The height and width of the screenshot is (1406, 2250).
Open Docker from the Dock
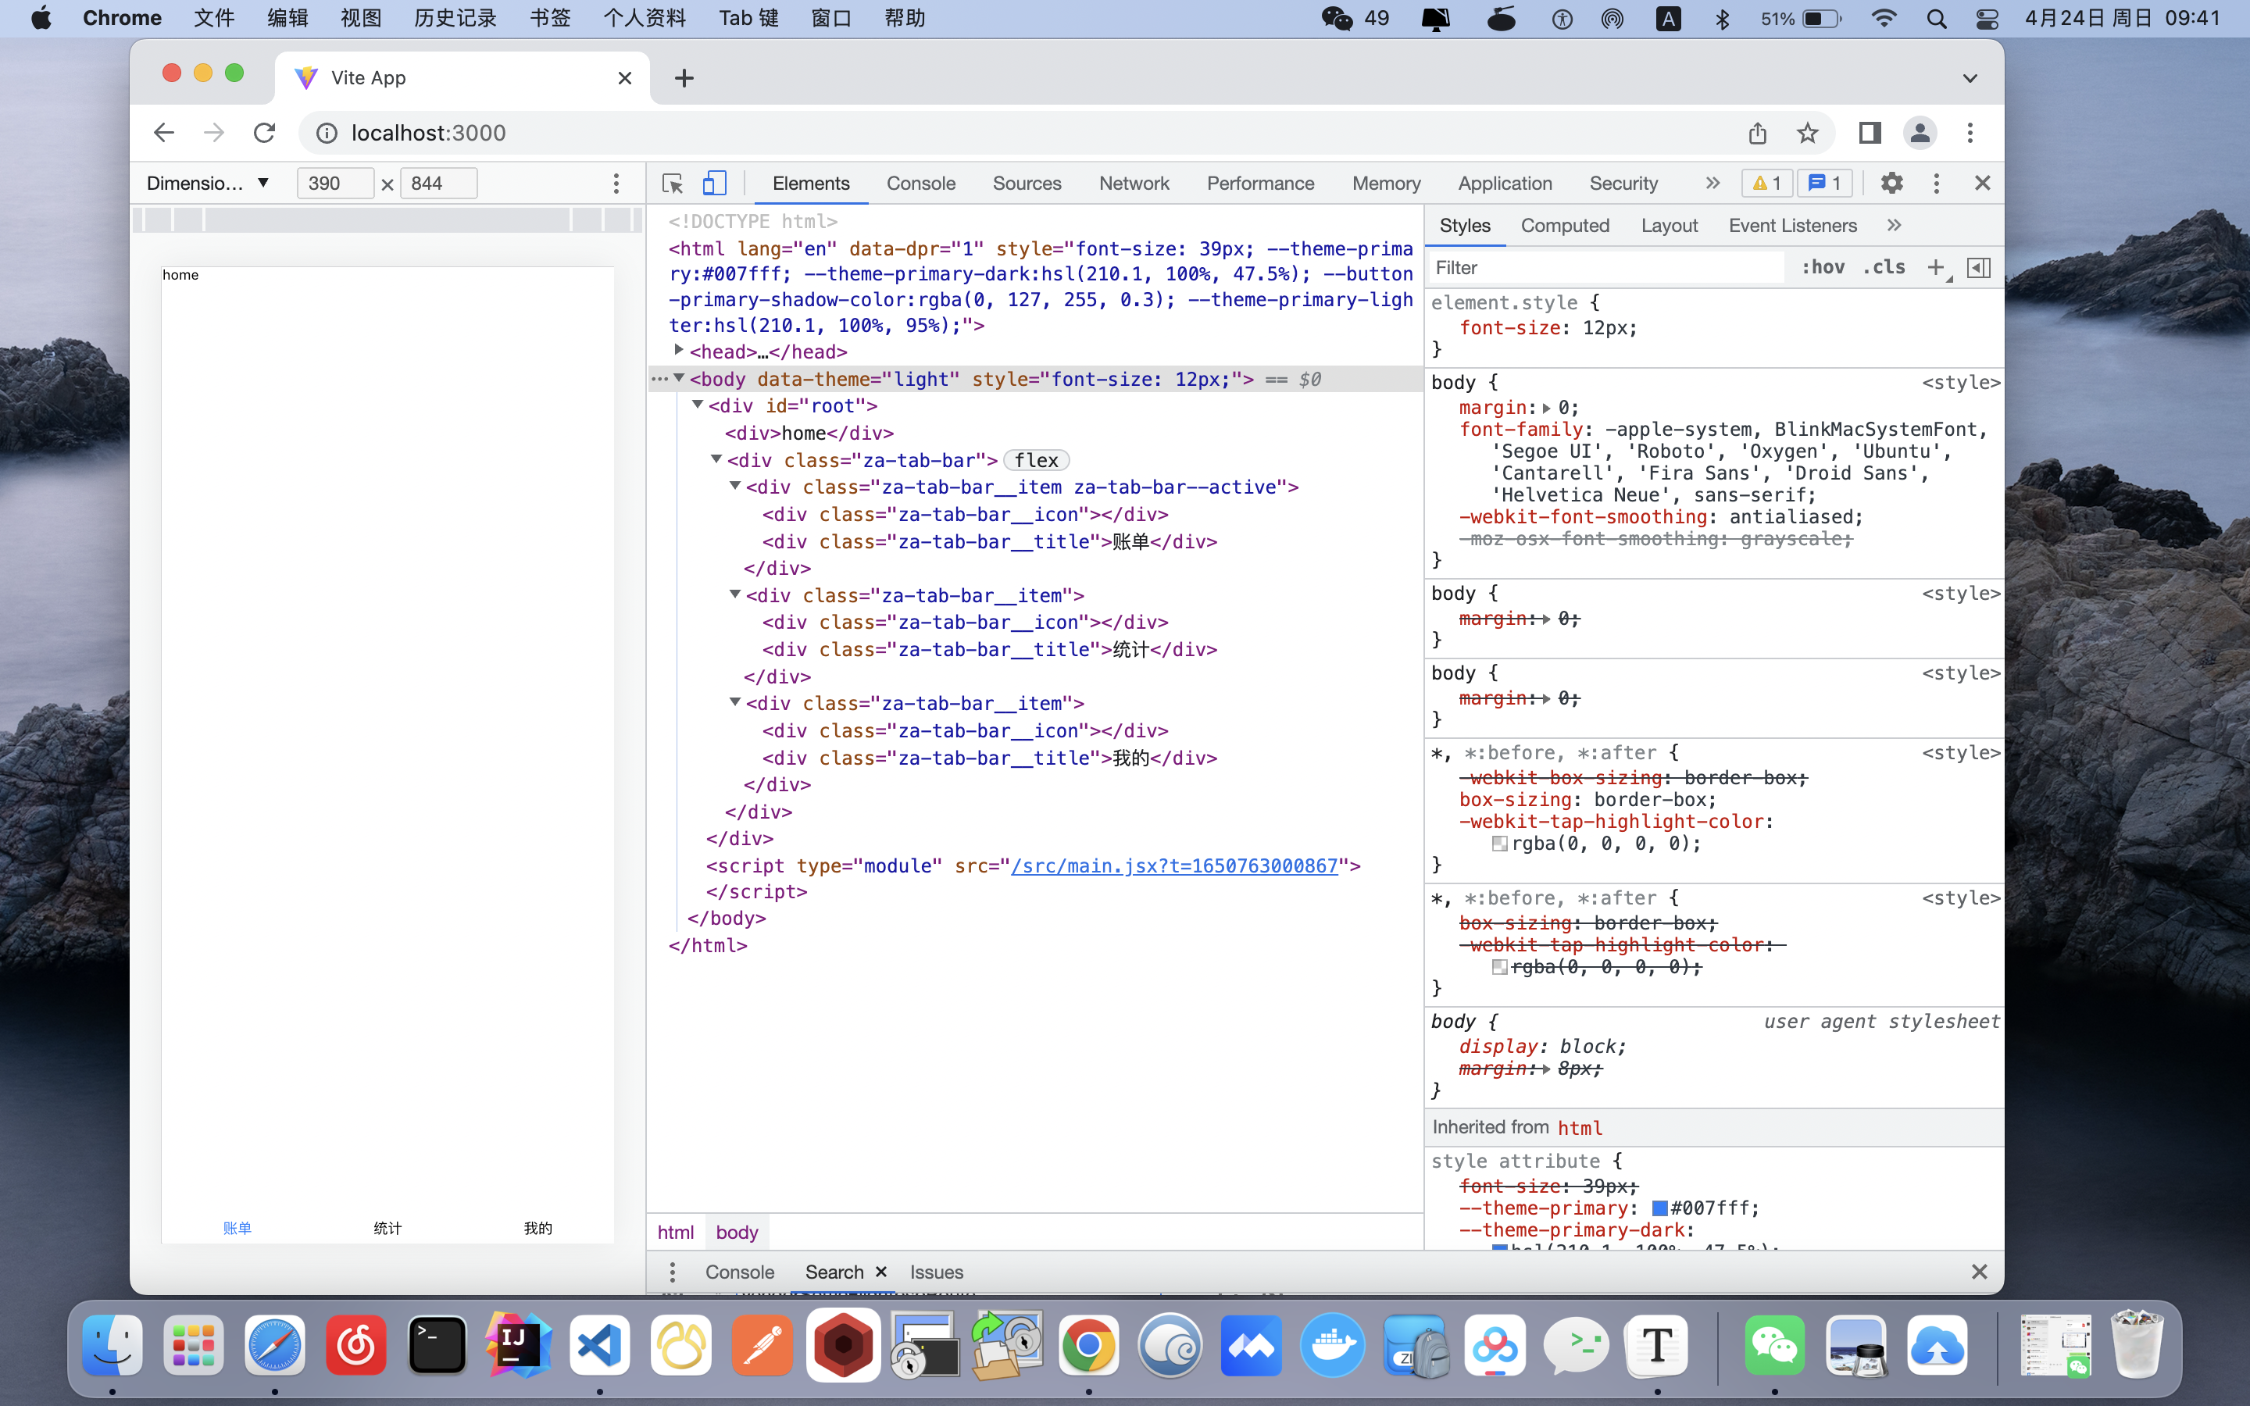click(x=1332, y=1344)
